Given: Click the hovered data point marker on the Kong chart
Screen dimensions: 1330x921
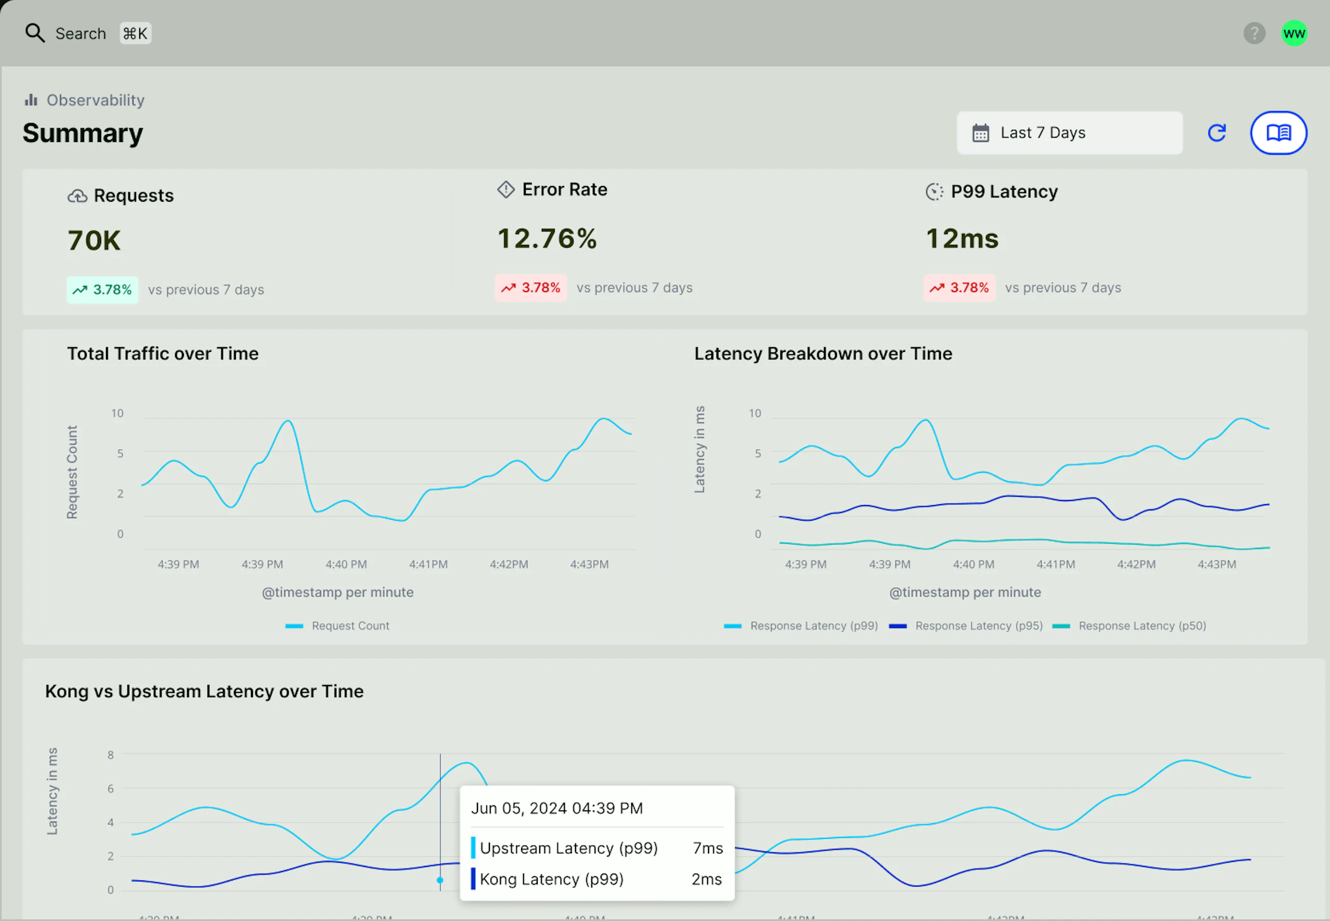Looking at the screenshot, I should point(440,880).
